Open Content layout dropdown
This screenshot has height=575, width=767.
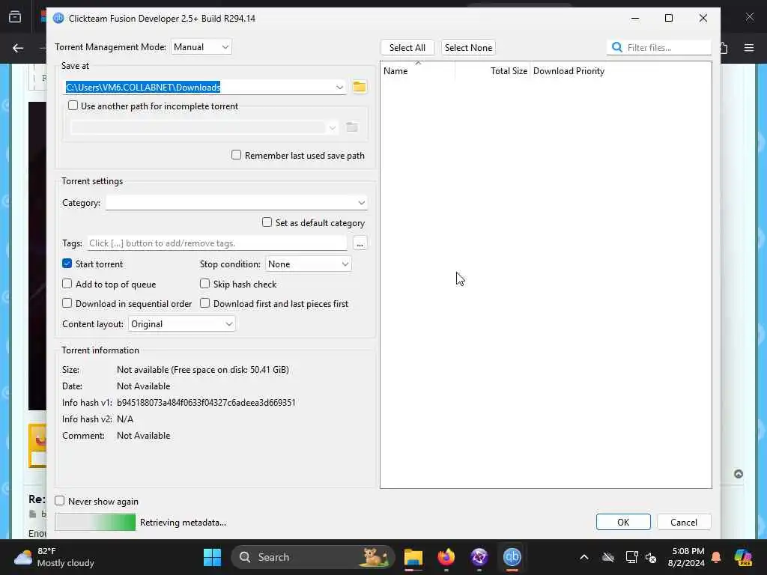(181, 323)
